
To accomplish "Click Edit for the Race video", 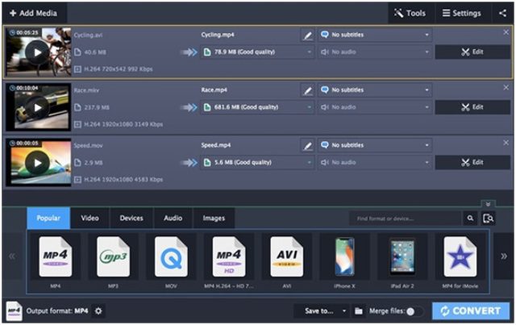I will [472, 107].
